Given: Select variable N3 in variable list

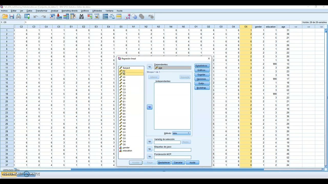Looking at the screenshot, I should (131, 123).
